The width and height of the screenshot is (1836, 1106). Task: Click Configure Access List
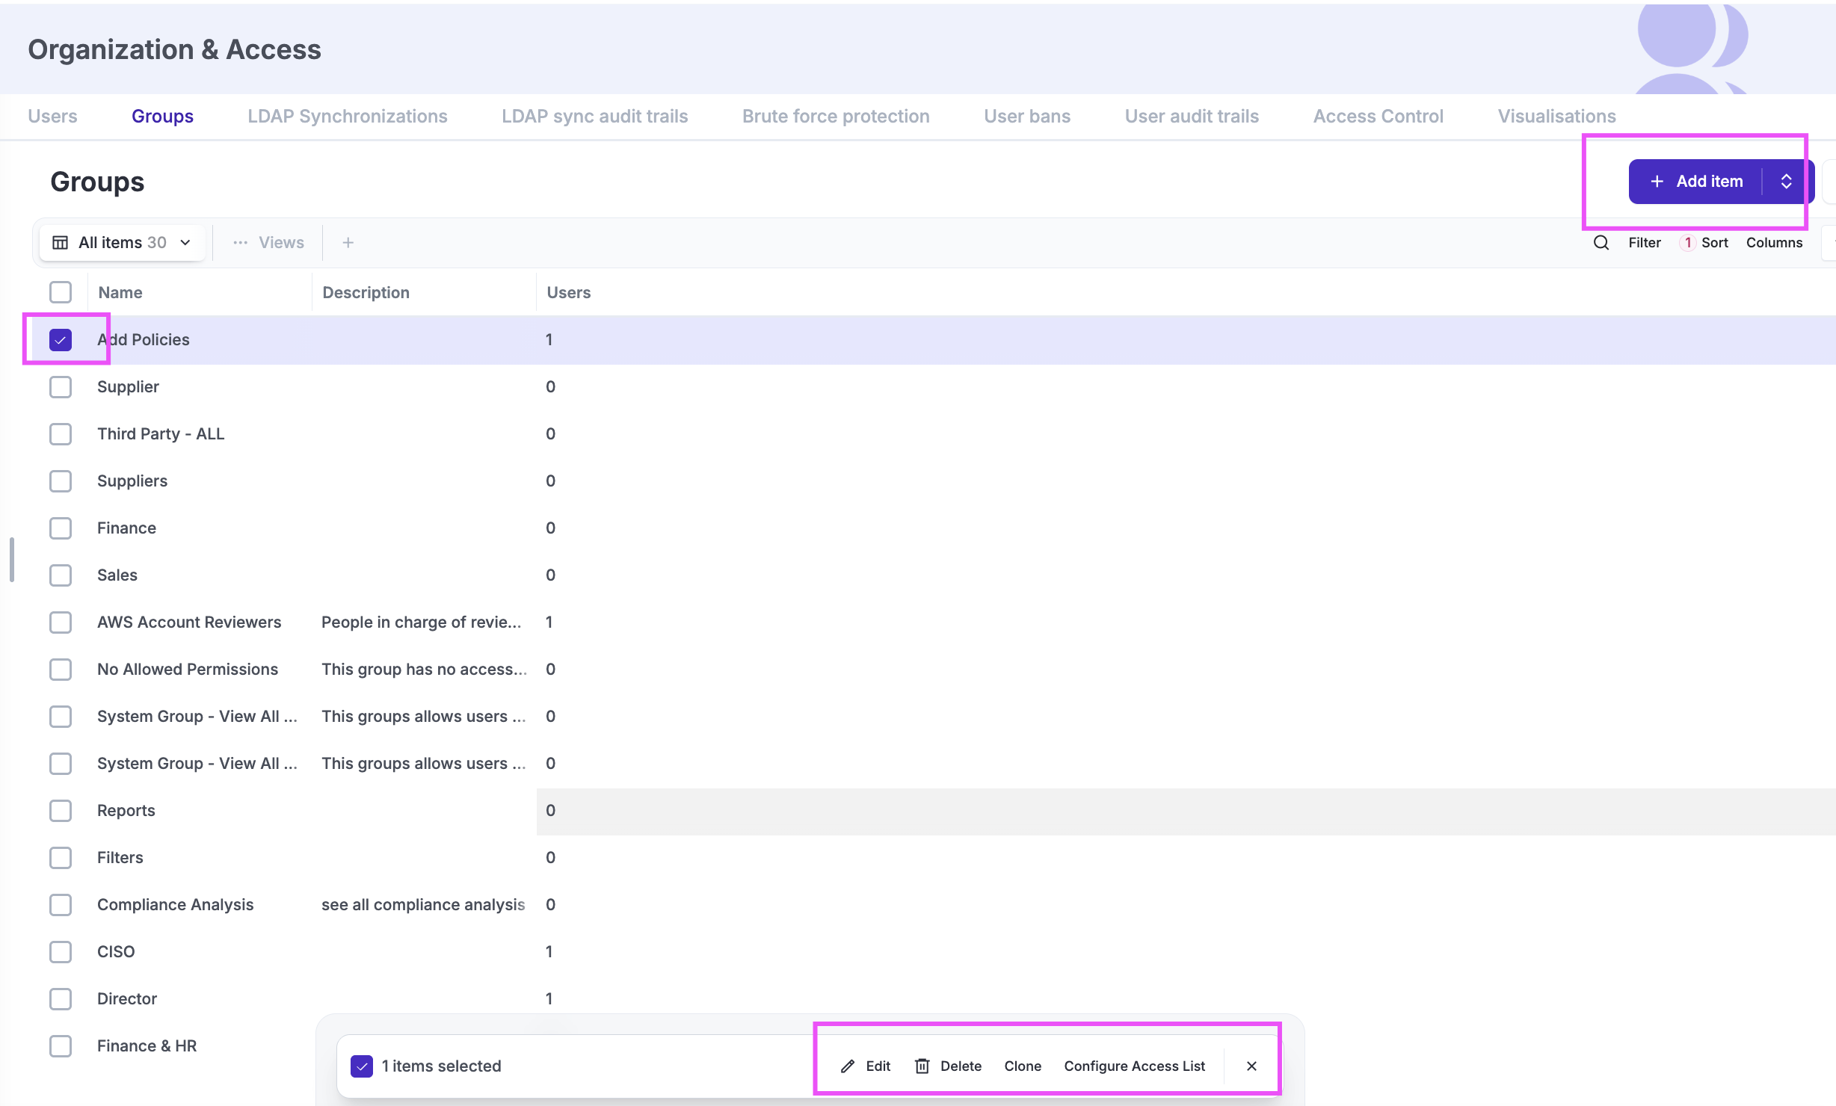(x=1134, y=1066)
